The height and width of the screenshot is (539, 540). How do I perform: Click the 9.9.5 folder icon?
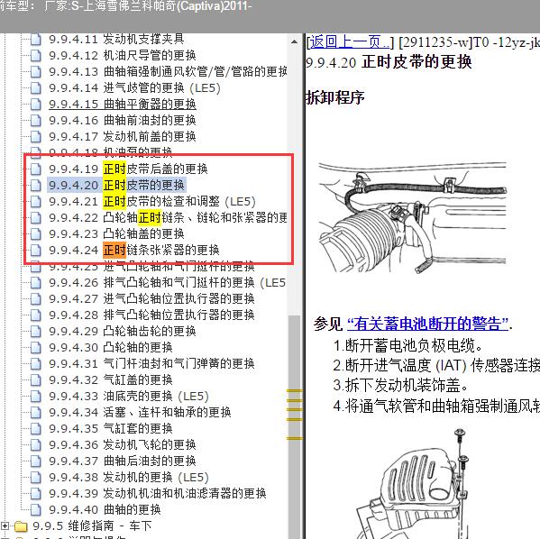click(21, 525)
